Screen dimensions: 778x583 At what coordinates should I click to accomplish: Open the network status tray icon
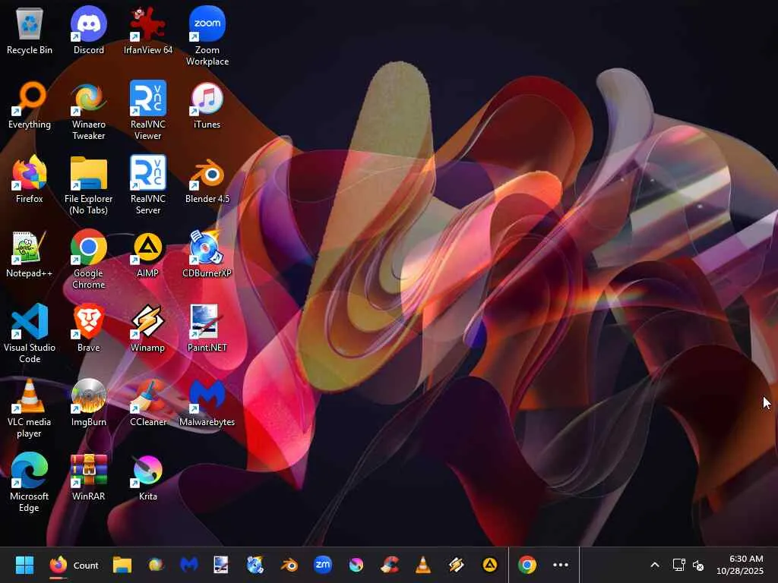(x=678, y=565)
